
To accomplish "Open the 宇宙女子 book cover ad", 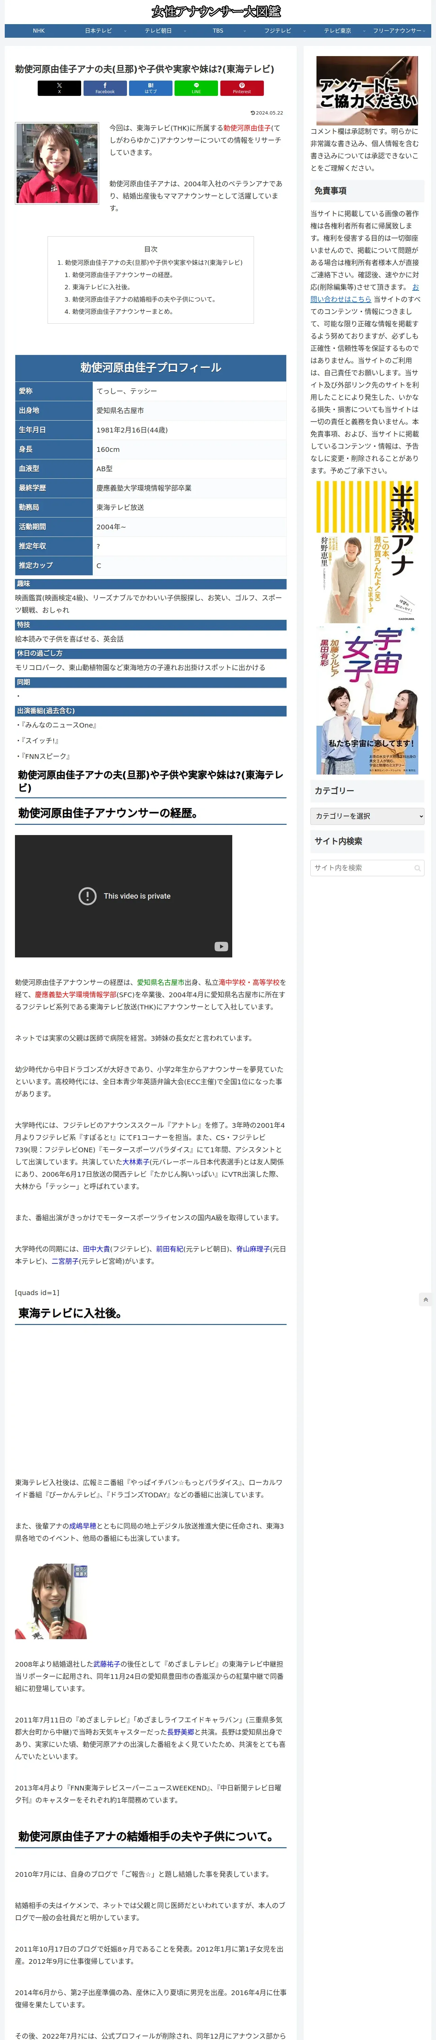I will click(x=367, y=700).
